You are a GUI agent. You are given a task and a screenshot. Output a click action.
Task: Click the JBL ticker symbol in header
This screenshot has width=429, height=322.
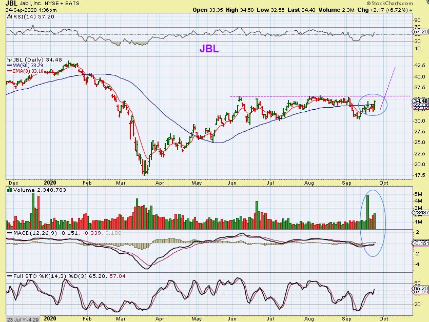point(11,3)
